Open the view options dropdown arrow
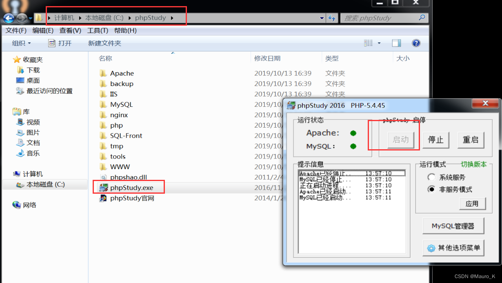 [379, 43]
